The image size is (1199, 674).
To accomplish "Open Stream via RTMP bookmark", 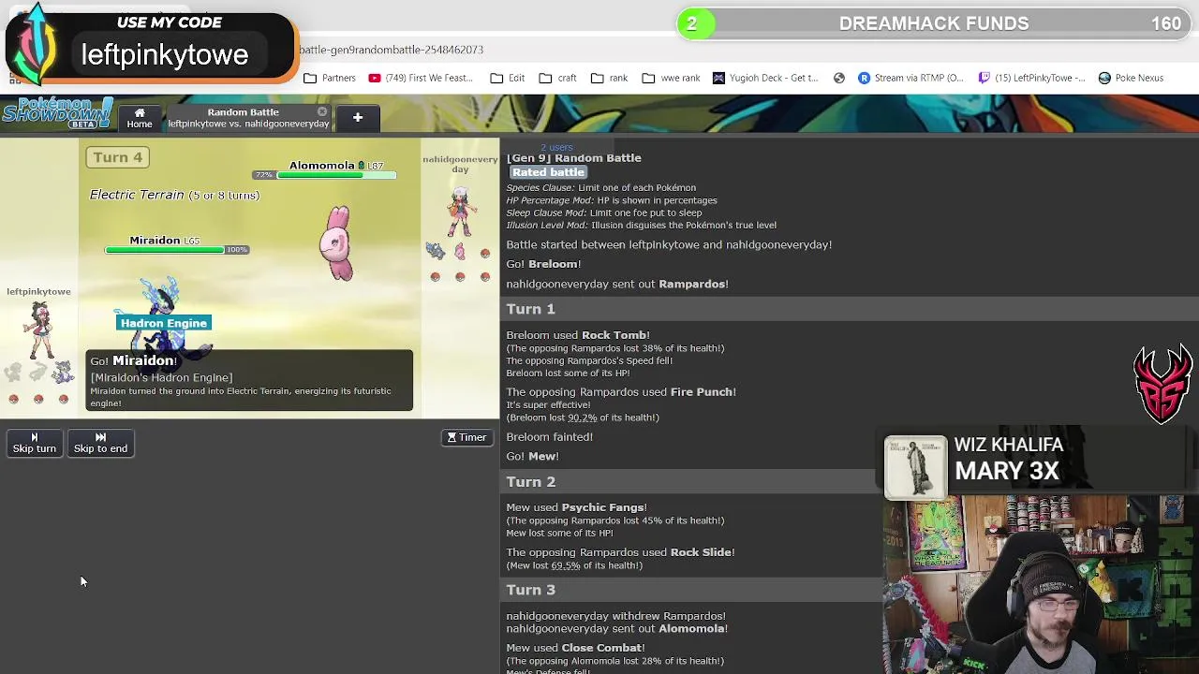I will point(910,78).
